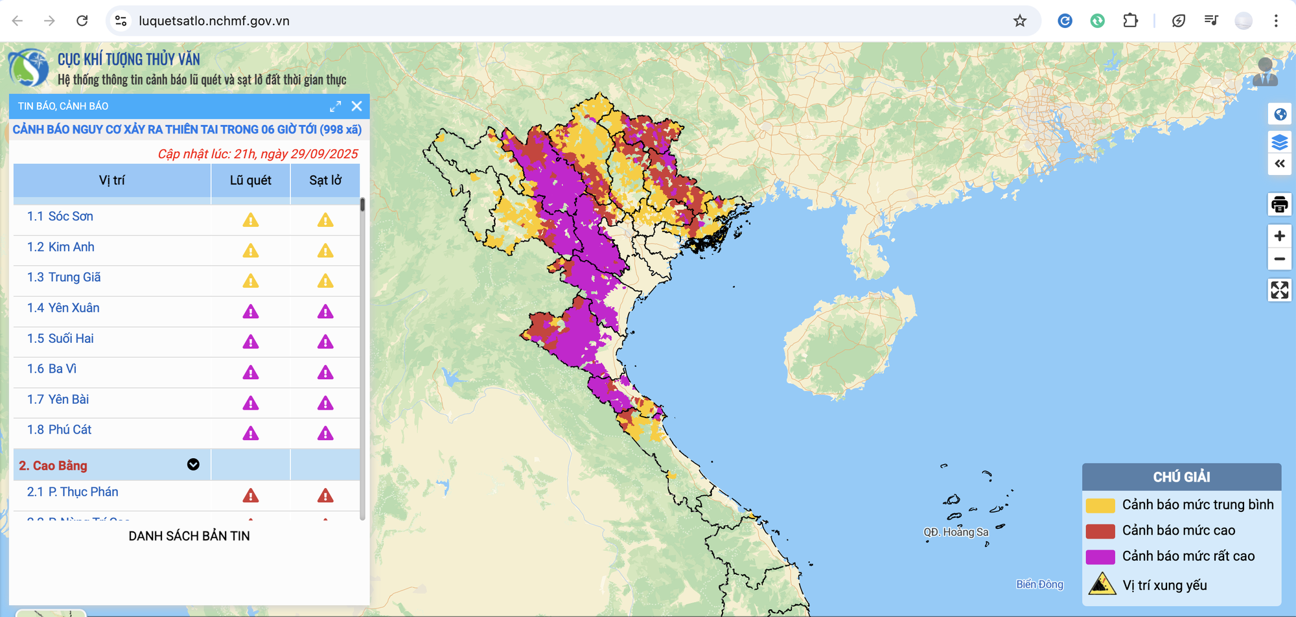
Task: Click the globe basemap icon
Action: click(x=1279, y=115)
